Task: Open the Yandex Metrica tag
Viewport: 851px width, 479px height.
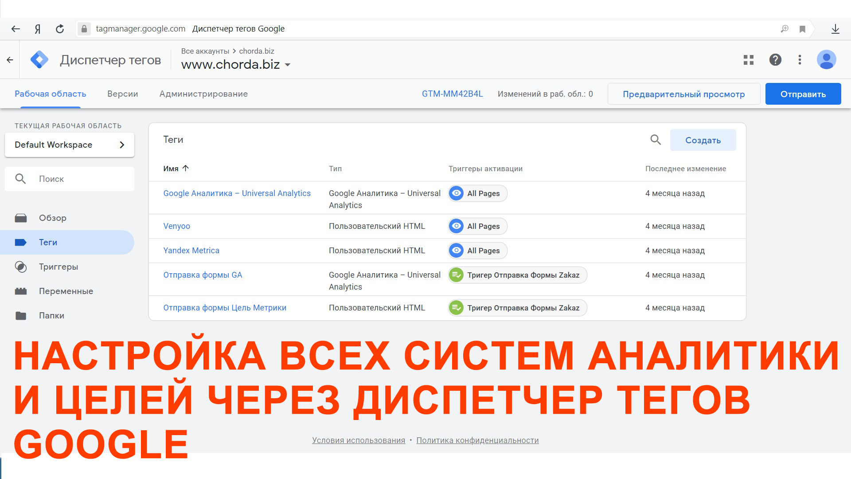Action: 191,251
